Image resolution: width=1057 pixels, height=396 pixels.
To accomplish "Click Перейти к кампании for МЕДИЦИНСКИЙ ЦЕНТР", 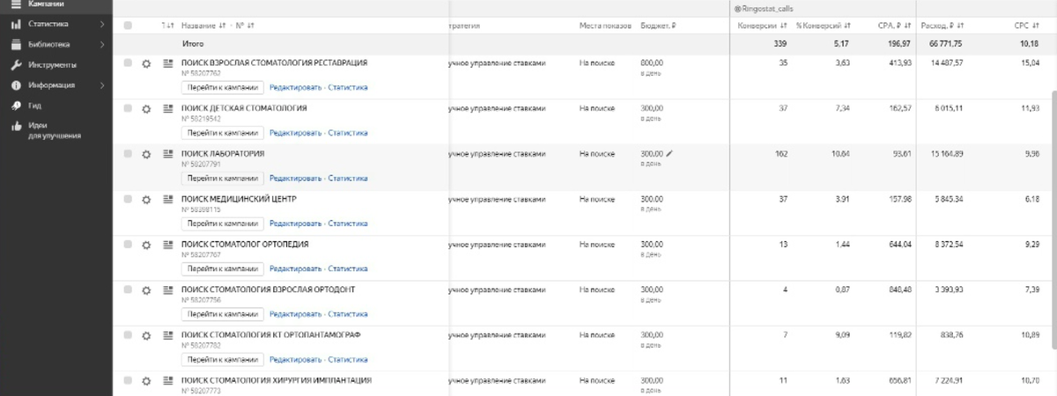I will 222,224.
